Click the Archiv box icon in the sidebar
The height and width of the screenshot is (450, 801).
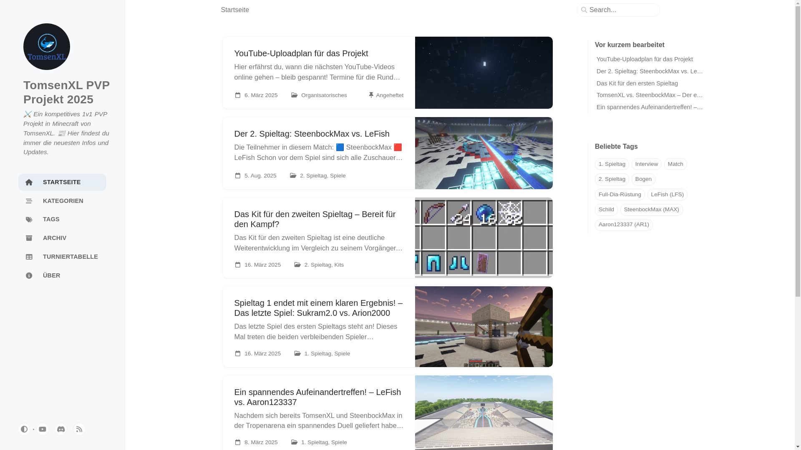29,238
